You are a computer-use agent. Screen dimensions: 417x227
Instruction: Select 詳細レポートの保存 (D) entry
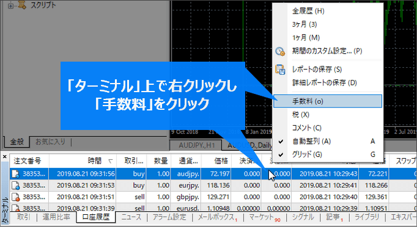(325, 82)
